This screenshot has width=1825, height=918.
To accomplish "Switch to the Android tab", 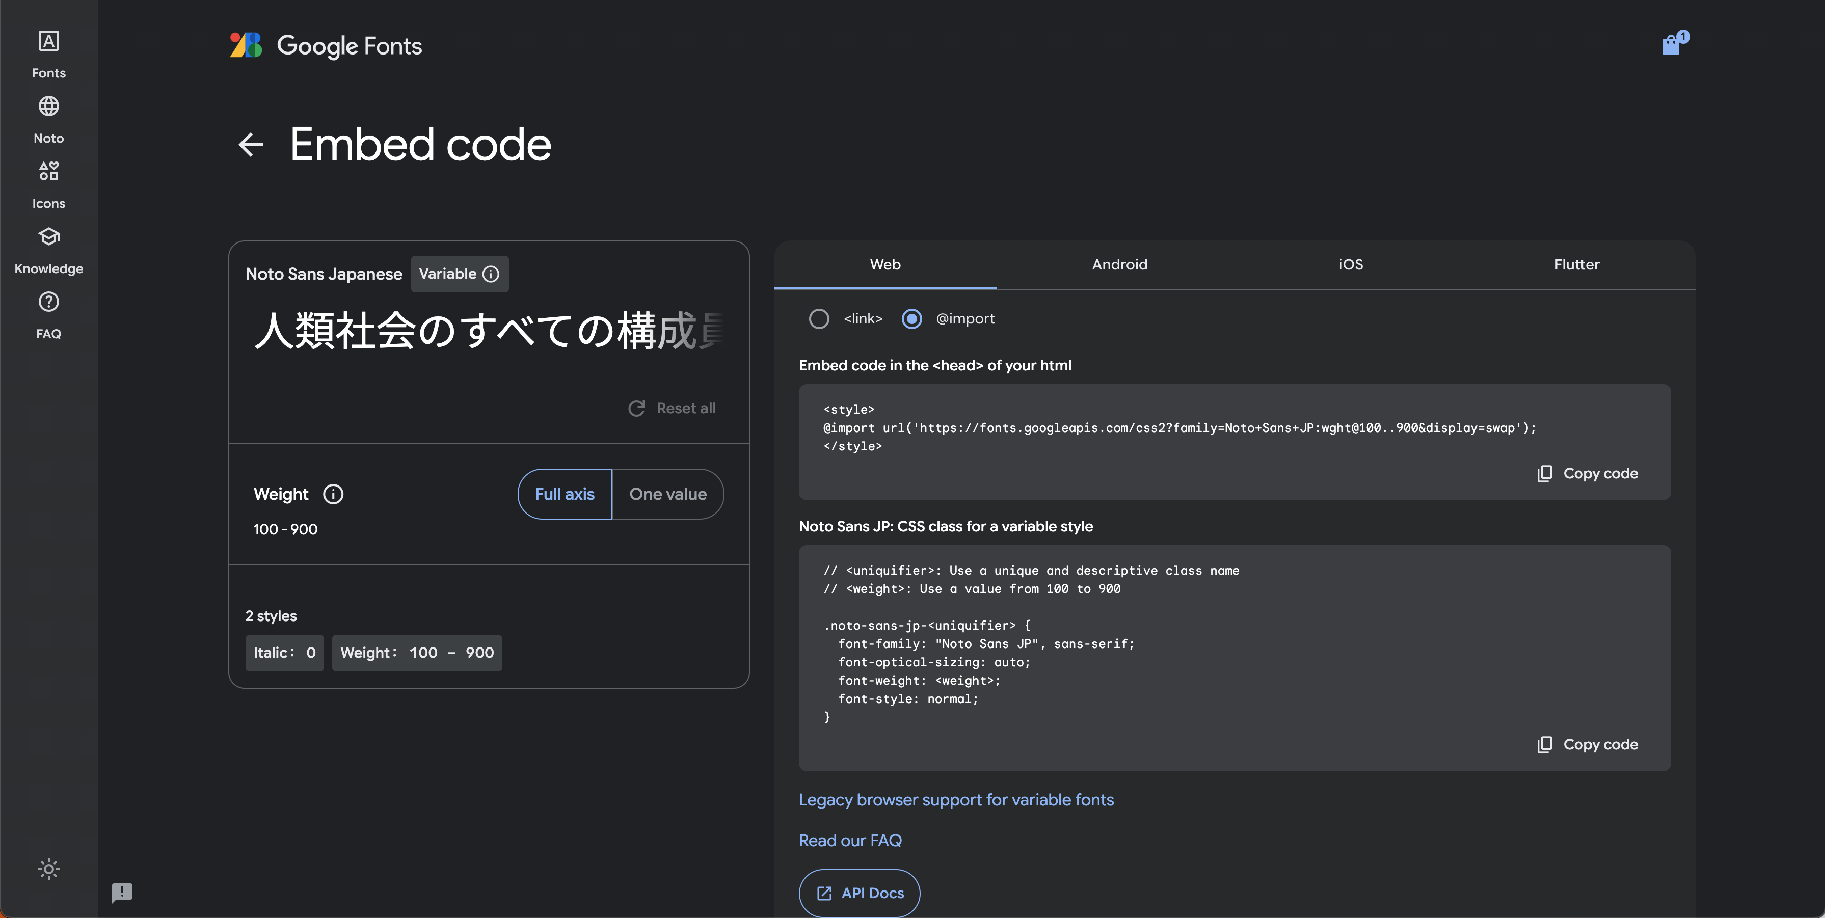I will (1119, 264).
